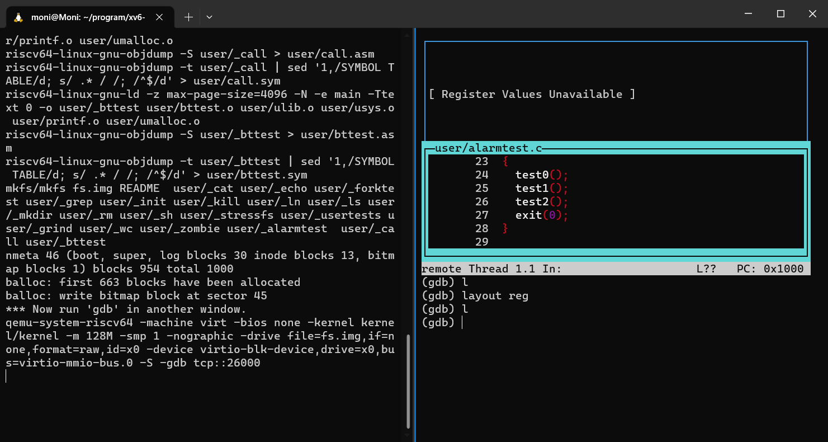This screenshot has height=442, width=828.
Task: Click the 'mkfs/mkfs fs.img README' output line
Action: [x=200, y=215]
